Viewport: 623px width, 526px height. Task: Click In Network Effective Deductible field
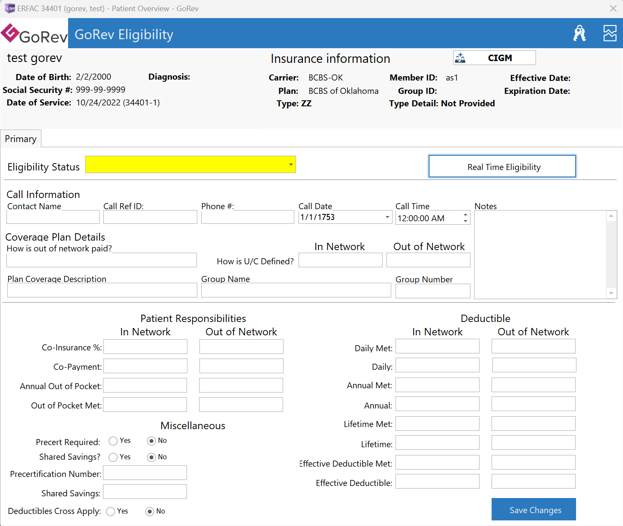click(x=438, y=481)
